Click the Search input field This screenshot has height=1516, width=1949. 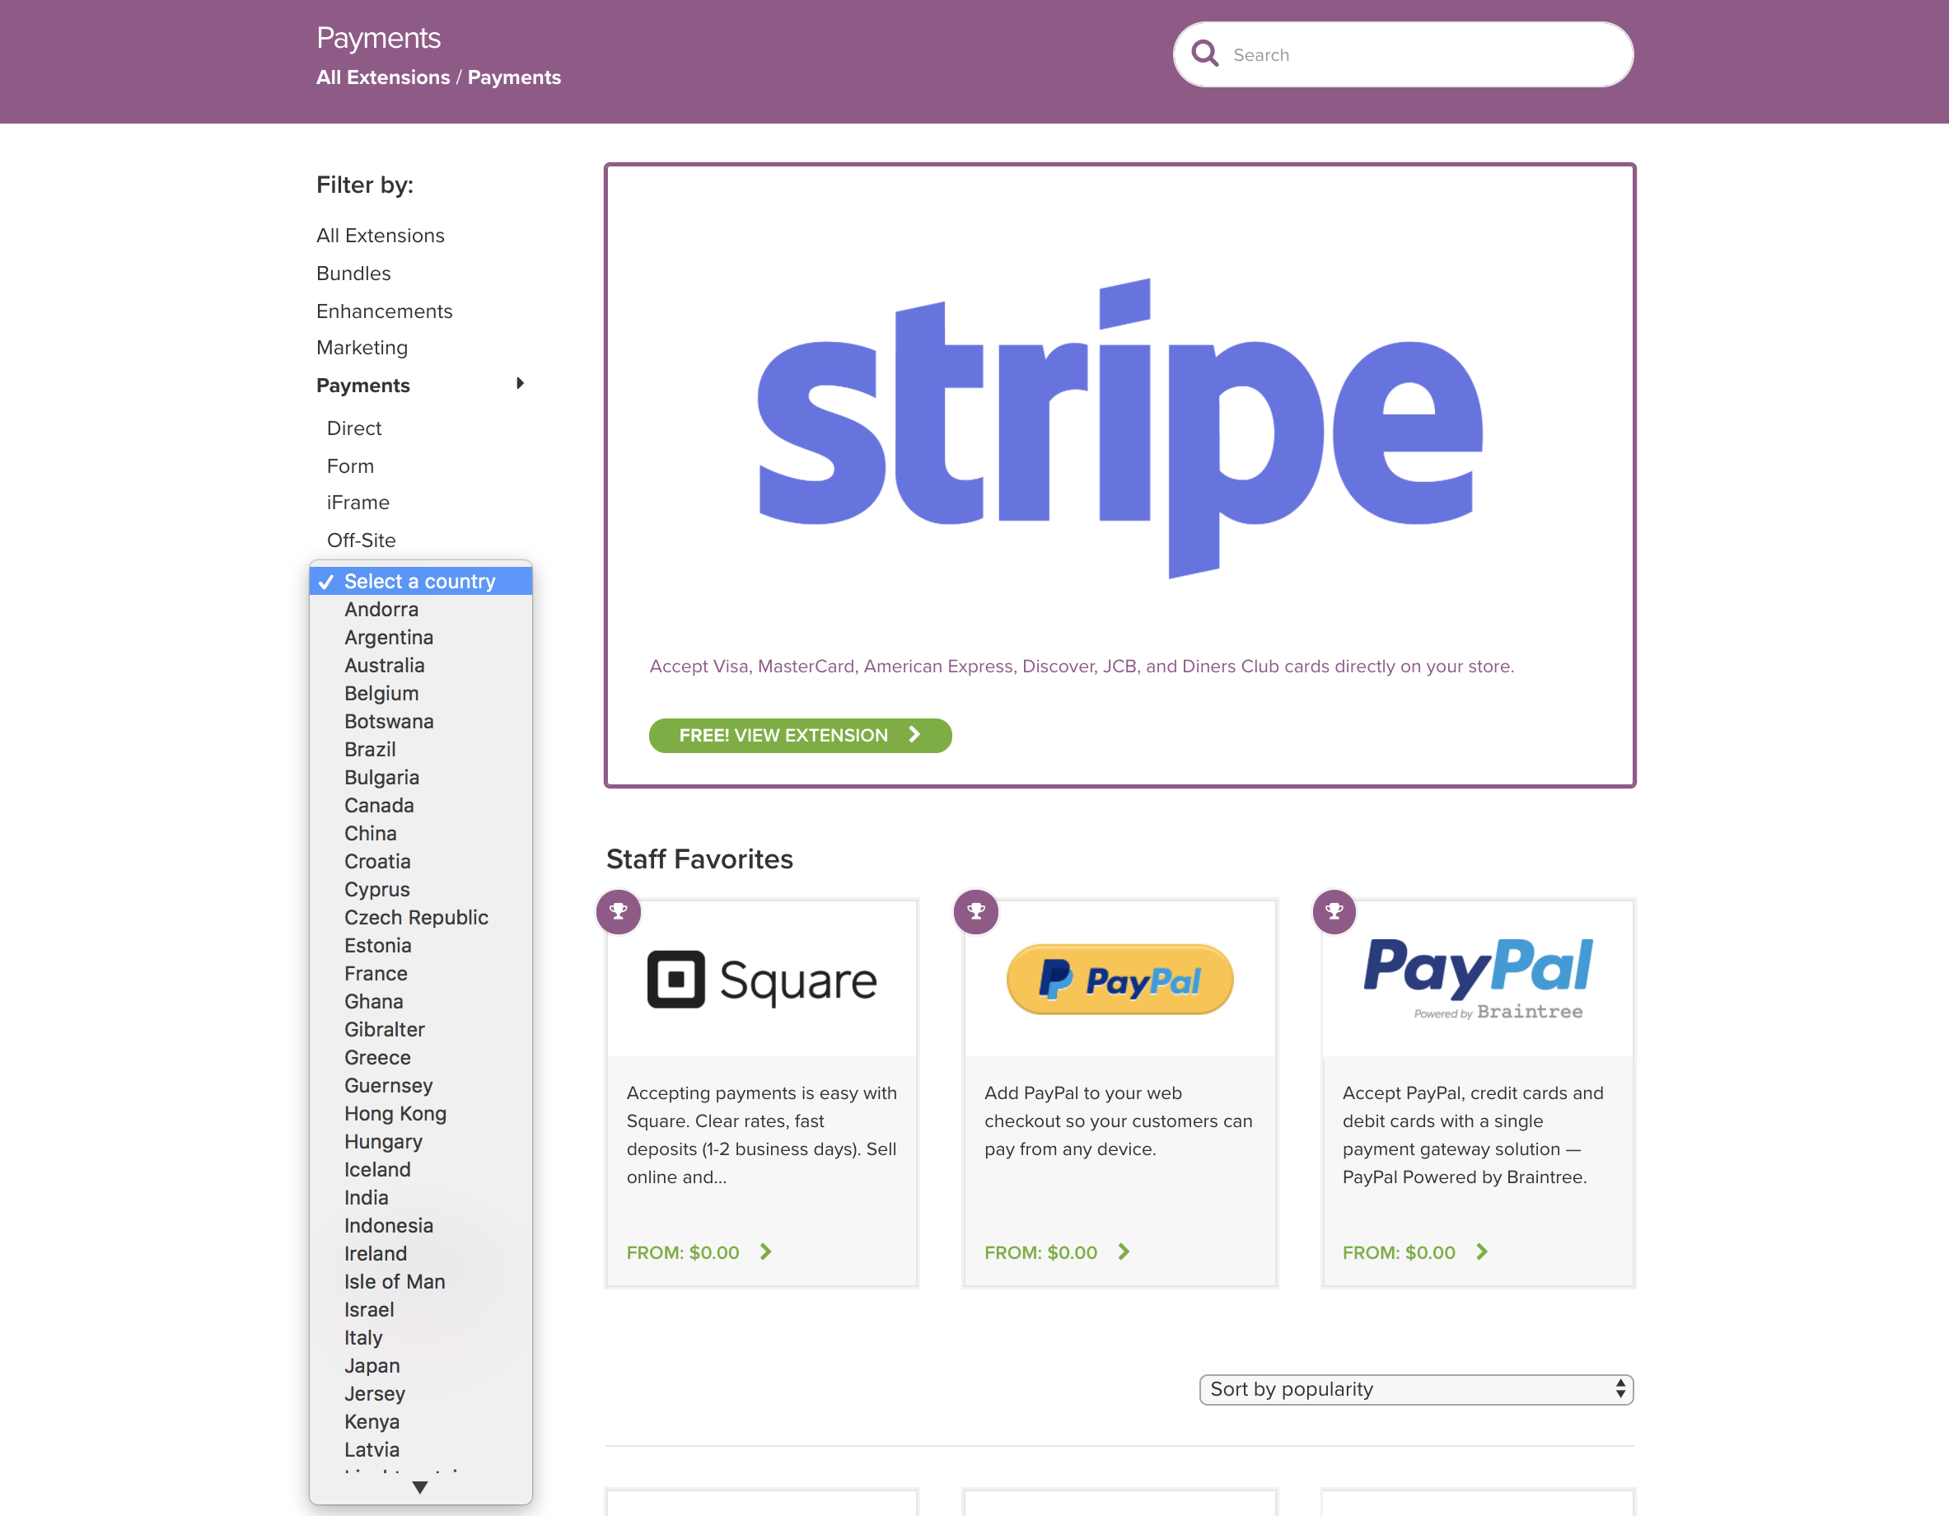(x=1402, y=55)
